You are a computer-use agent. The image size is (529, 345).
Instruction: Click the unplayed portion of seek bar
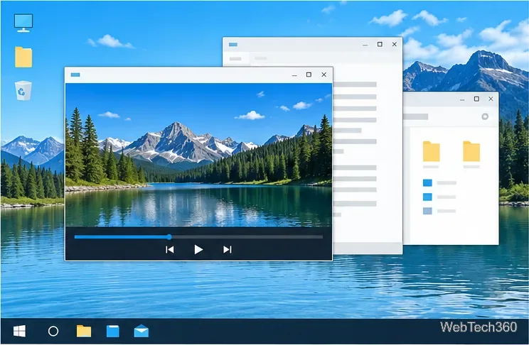[x=247, y=237]
